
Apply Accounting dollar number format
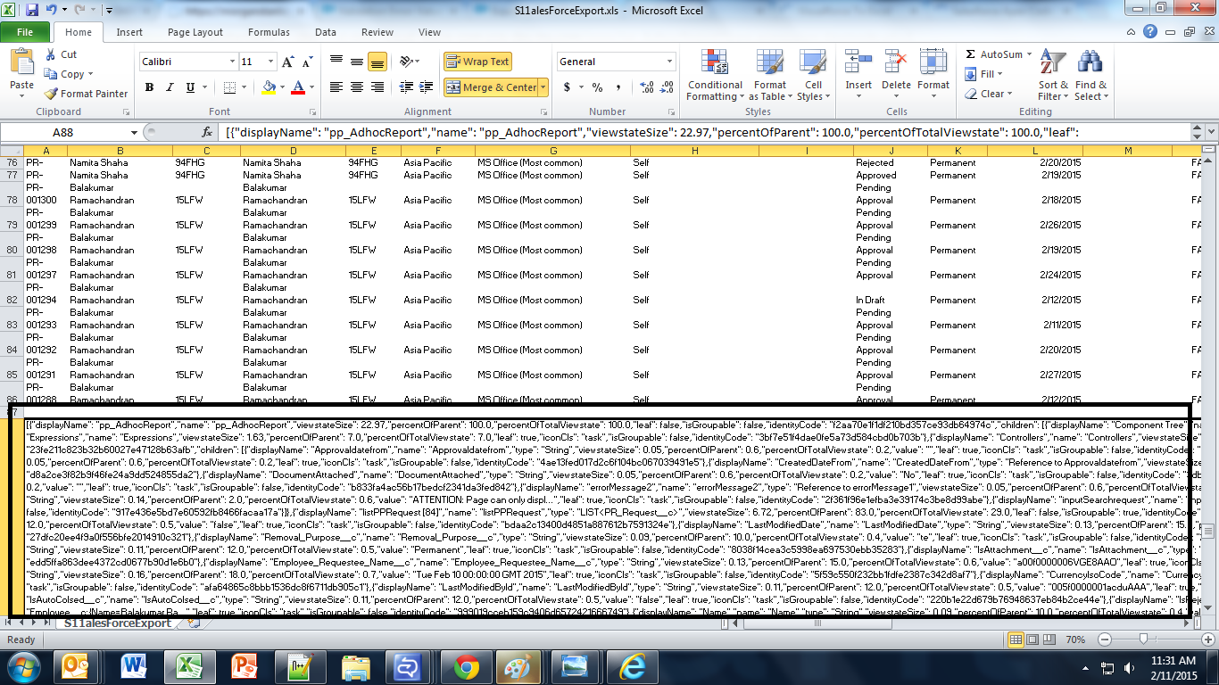coord(568,87)
